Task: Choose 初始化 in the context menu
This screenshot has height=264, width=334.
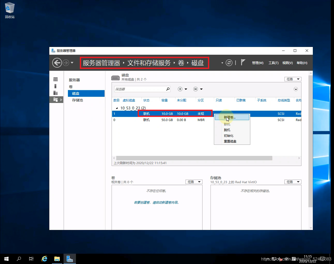Action: pos(232,136)
